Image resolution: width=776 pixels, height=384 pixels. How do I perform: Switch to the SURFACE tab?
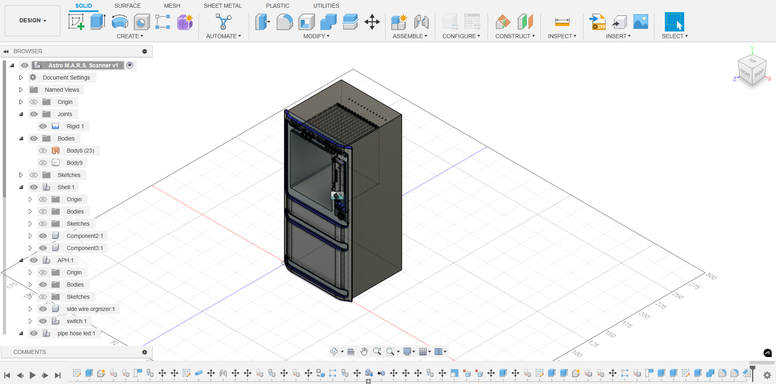(x=127, y=6)
